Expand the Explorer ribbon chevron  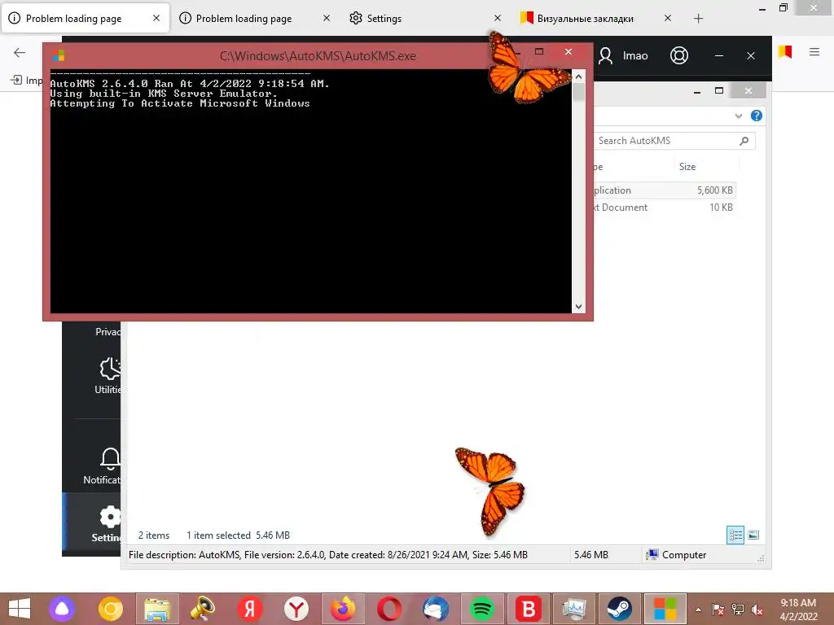pos(738,116)
